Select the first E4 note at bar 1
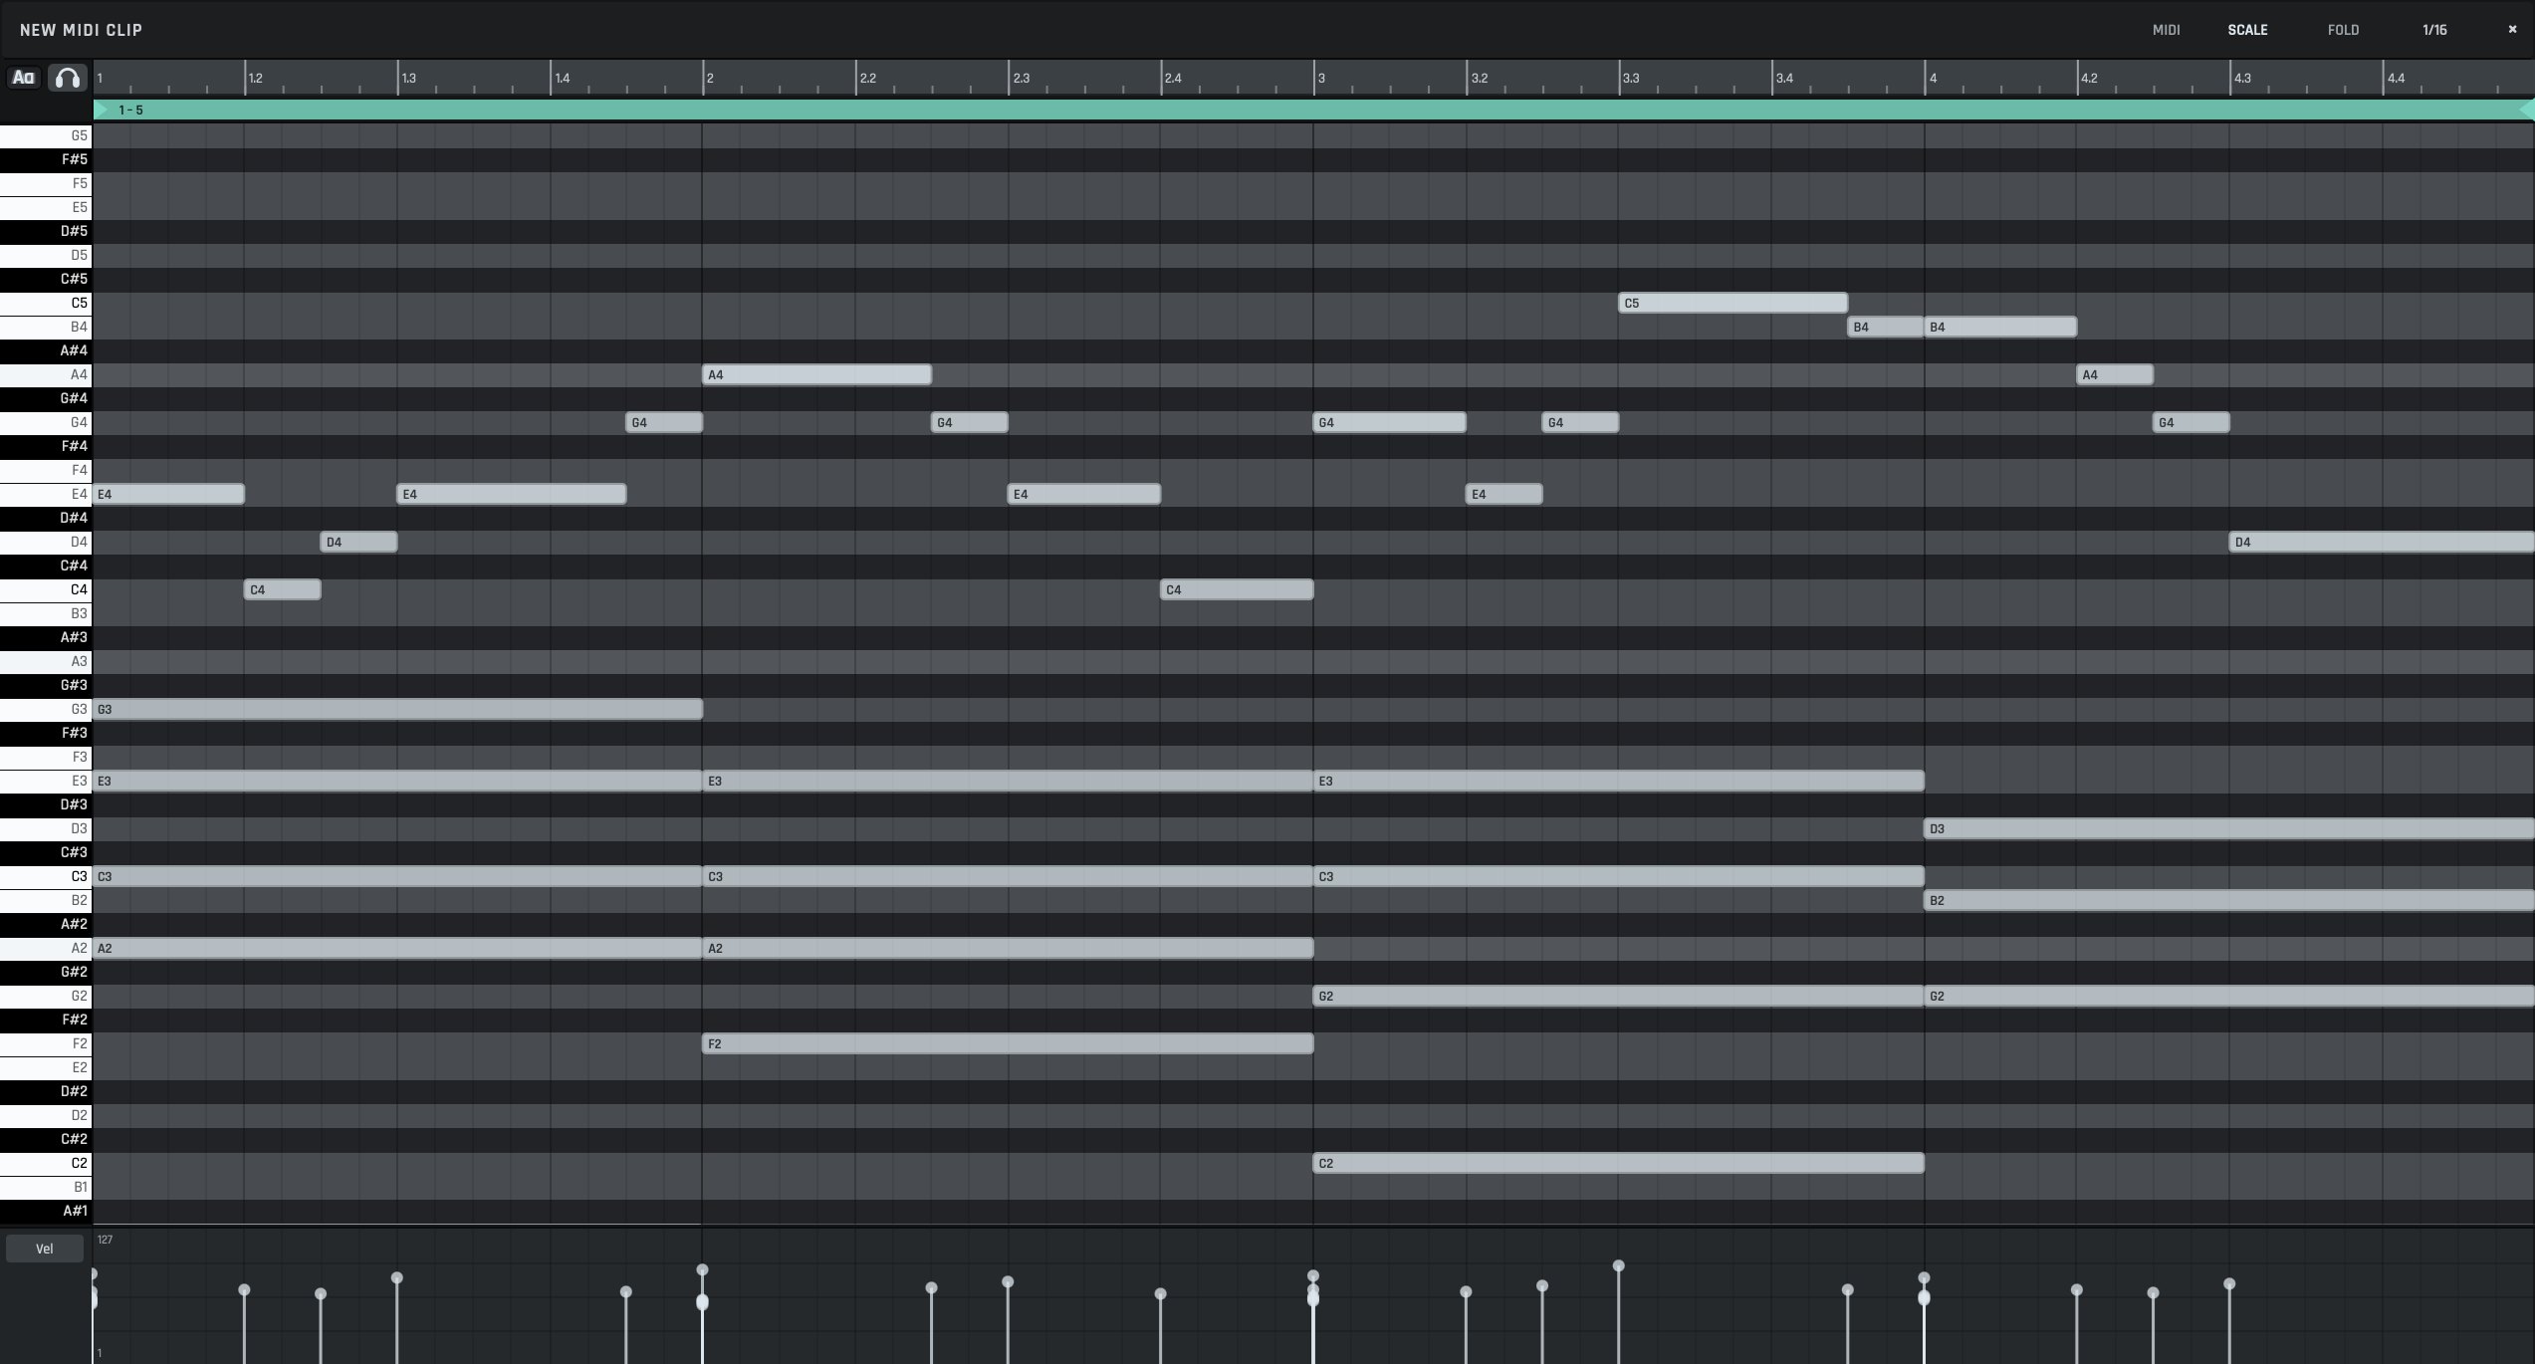The width and height of the screenshot is (2535, 1364). pyautogui.click(x=168, y=494)
